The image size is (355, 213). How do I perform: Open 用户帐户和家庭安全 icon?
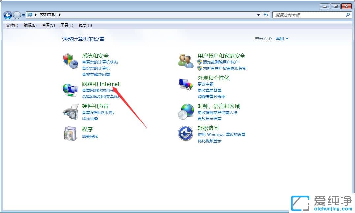[185, 60]
